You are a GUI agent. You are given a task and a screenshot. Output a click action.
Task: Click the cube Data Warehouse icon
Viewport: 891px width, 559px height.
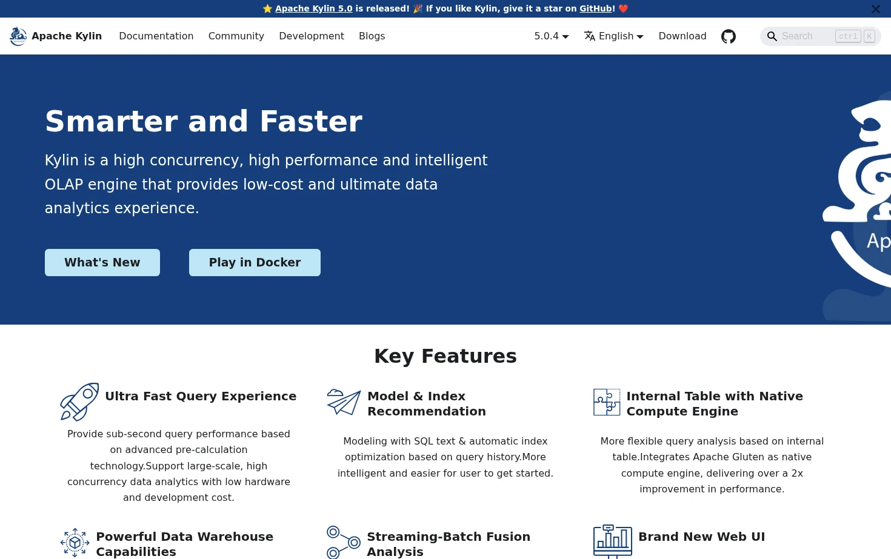pos(75,543)
